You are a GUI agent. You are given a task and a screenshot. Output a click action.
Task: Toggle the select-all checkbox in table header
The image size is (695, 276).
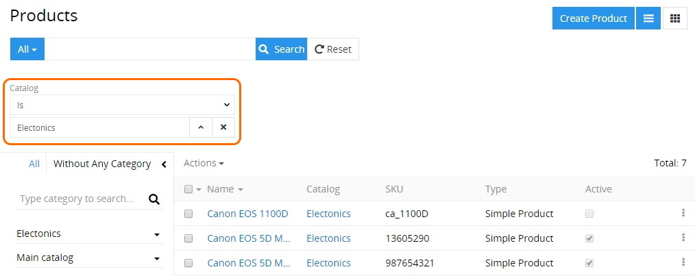(188, 189)
